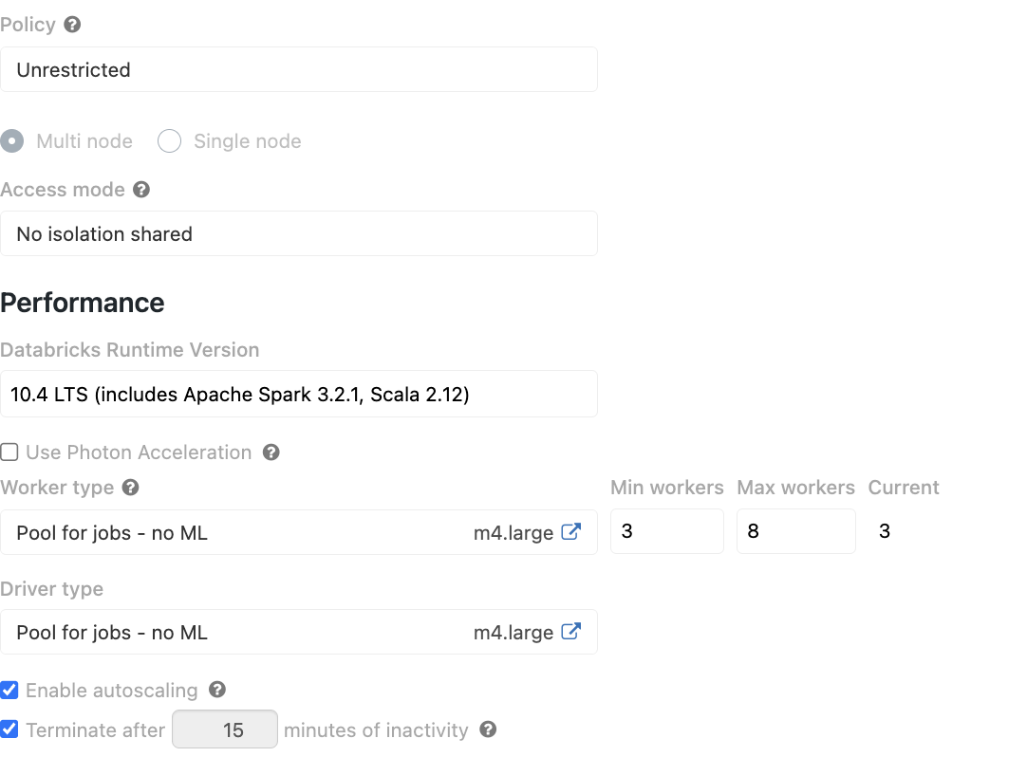Edit the Min workers field
The image size is (1027, 757).
point(666,531)
